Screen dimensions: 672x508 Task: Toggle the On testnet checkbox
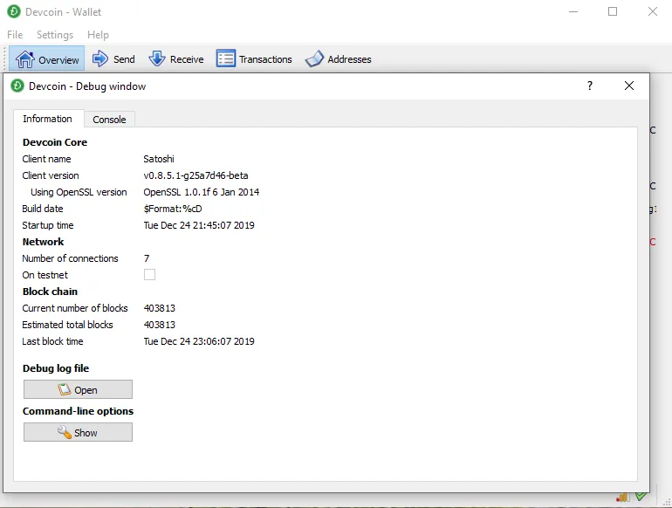point(149,274)
